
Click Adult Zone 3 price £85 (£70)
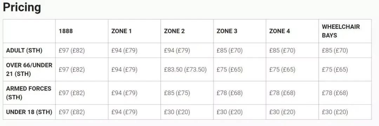[x=230, y=51]
